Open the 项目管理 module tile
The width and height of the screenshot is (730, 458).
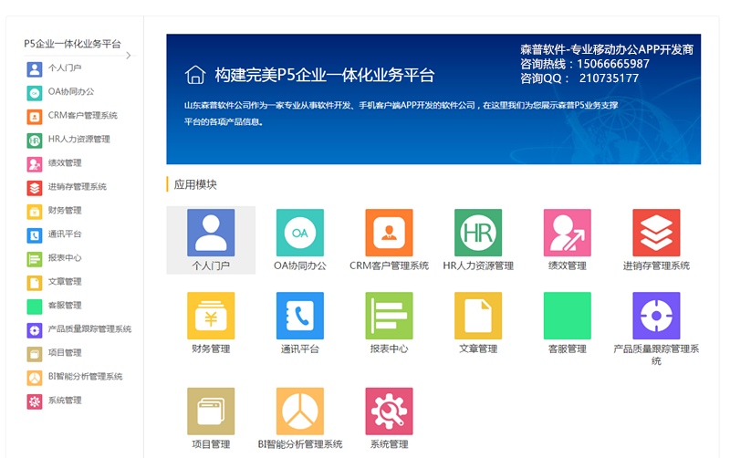(x=211, y=411)
